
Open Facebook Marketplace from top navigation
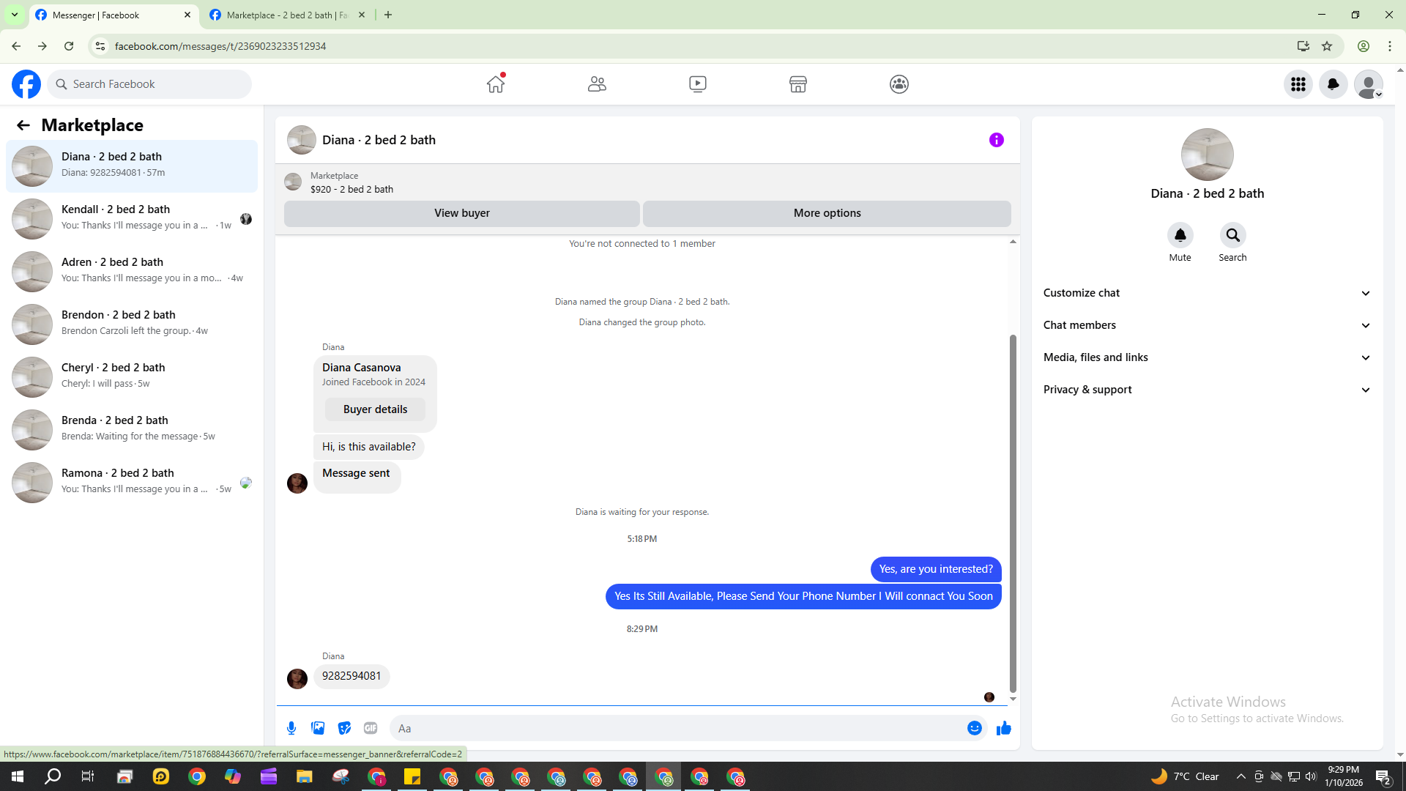point(798,84)
